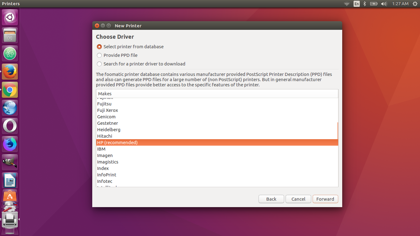Select Heidelberg in the makes list
Viewport: 420px width, 236px height.
click(x=216, y=130)
